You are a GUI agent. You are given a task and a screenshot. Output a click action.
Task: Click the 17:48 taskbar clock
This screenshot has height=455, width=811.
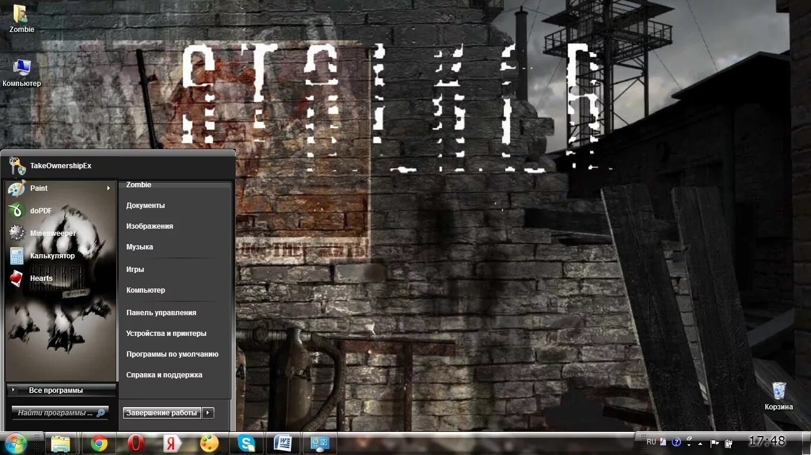[x=766, y=441]
